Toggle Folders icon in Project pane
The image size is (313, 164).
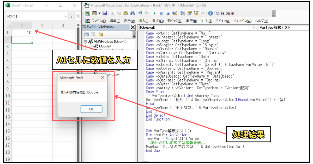point(100,34)
